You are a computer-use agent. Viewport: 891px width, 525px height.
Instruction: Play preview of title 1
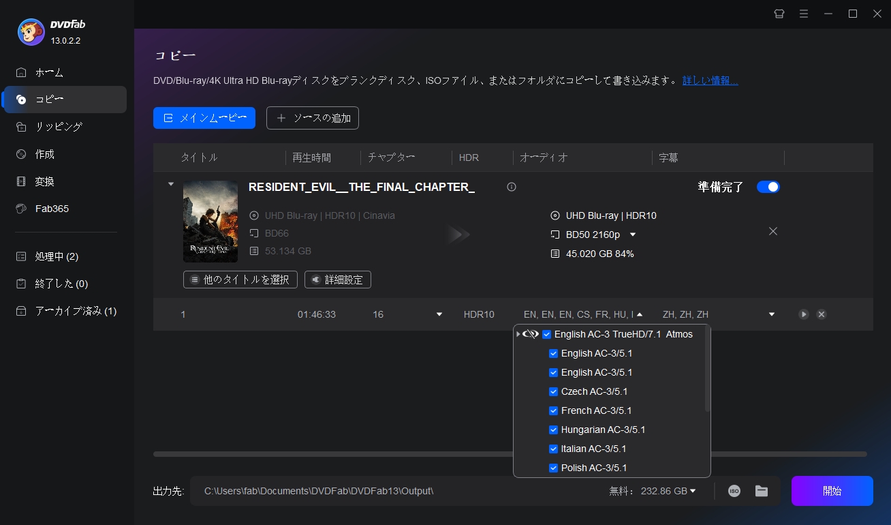(804, 314)
